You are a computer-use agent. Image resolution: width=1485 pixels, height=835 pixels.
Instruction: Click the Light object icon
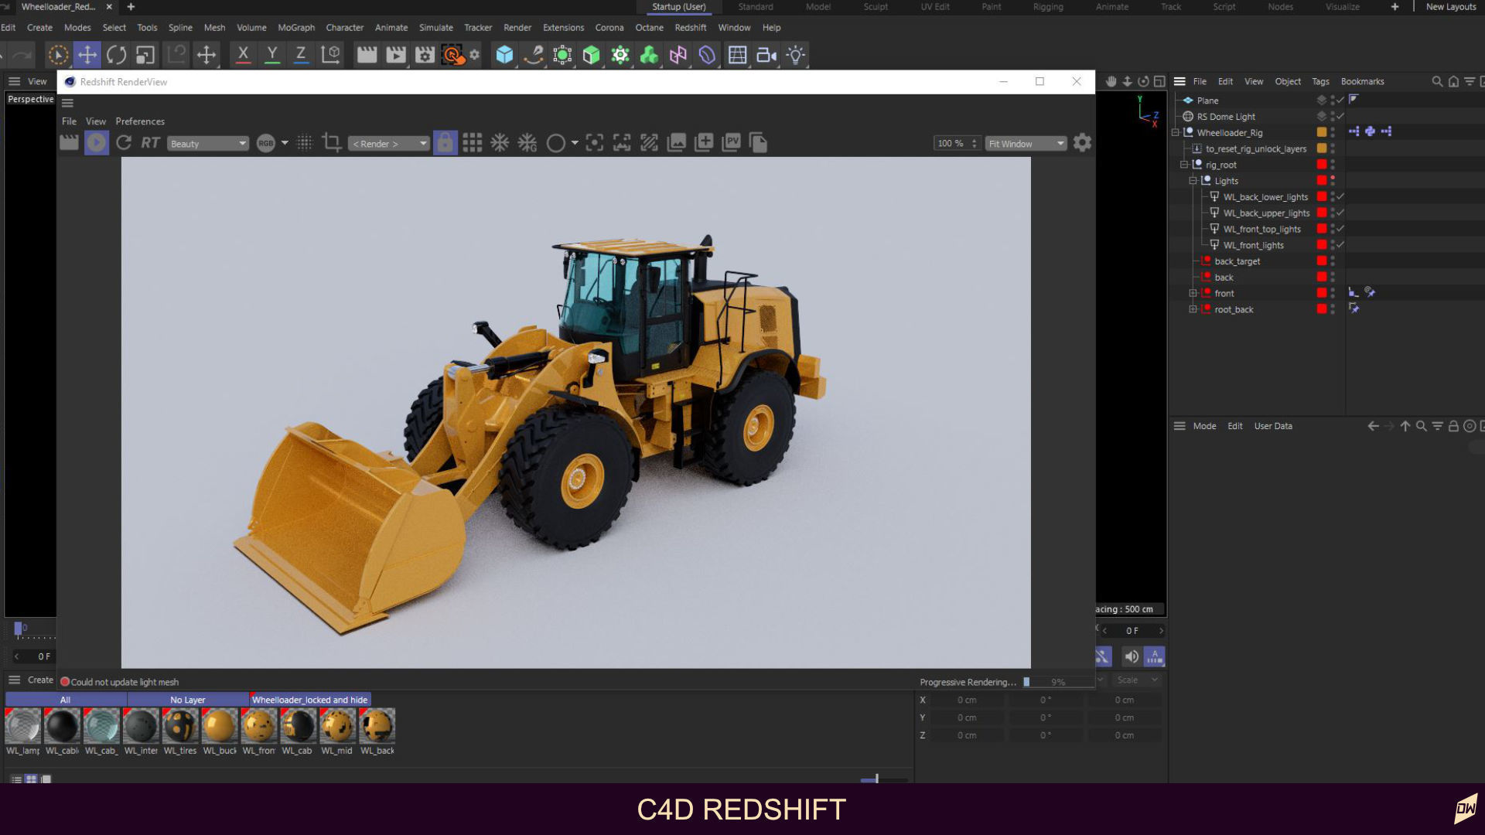click(x=795, y=55)
